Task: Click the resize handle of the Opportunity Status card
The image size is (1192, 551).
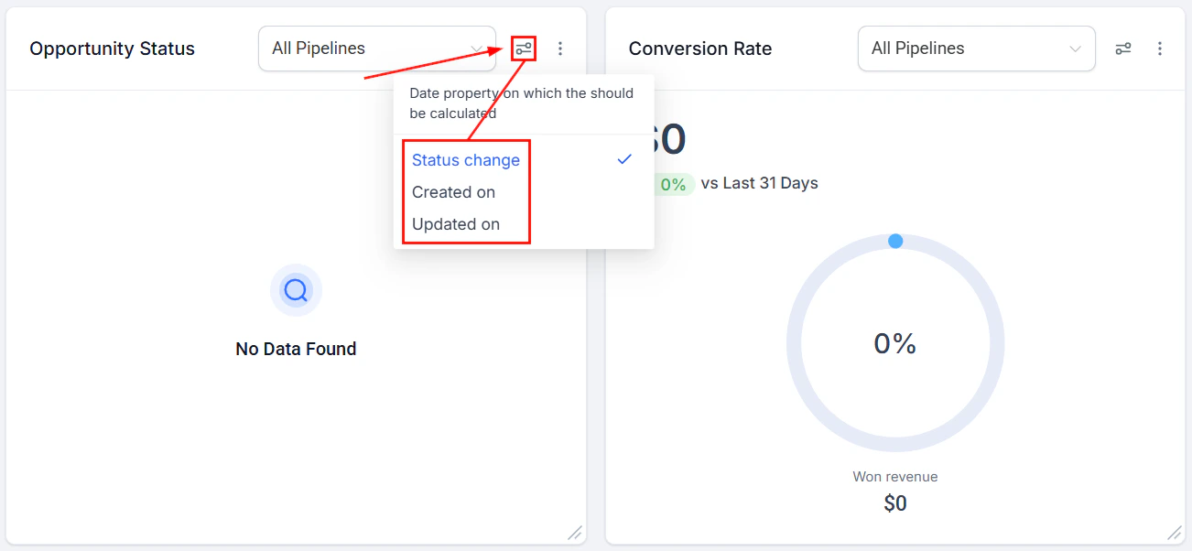Action: tap(575, 532)
